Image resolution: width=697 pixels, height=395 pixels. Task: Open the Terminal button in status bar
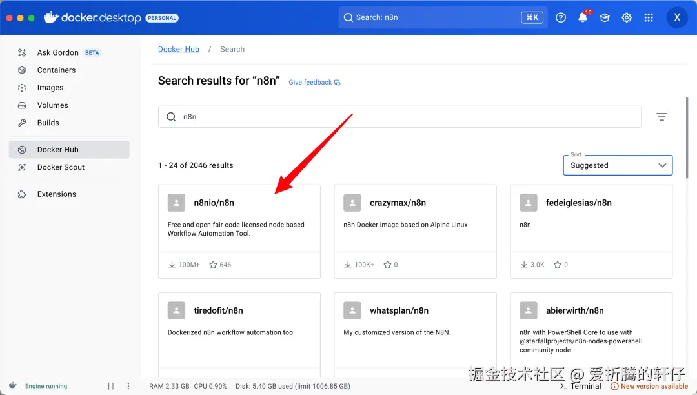tap(581, 386)
